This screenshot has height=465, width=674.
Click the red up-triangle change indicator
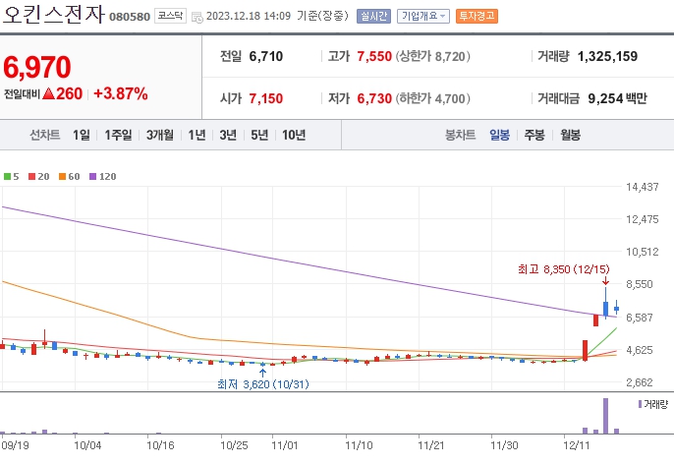pyautogui.click(x=48, y=93)
